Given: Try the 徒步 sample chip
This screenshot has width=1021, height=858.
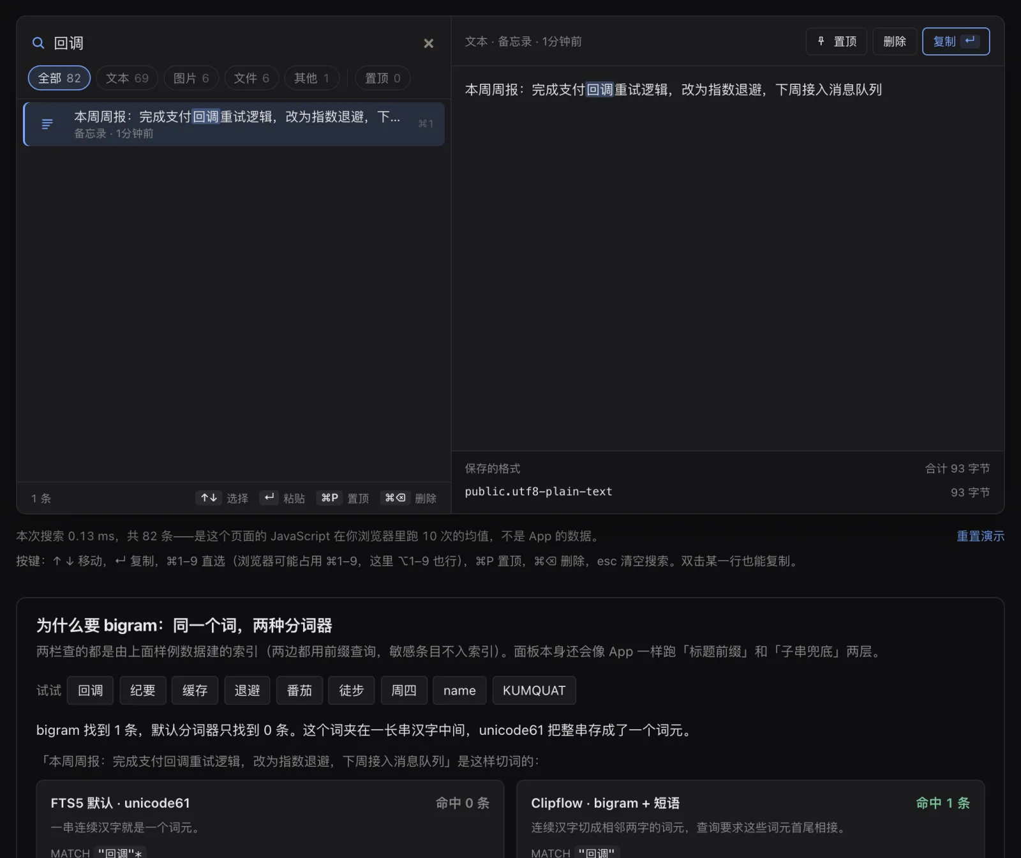Looking at the screenshot, I should coord(352,690).
